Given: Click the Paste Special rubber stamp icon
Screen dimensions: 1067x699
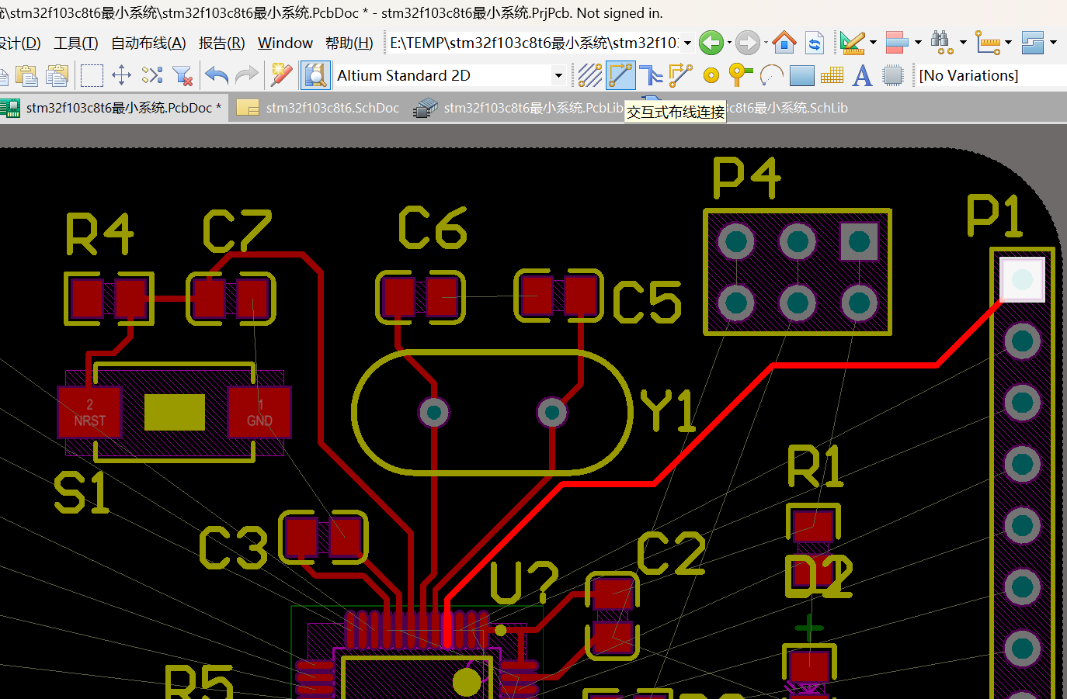Looking at the screenshot, I should (x=57, y=75).
